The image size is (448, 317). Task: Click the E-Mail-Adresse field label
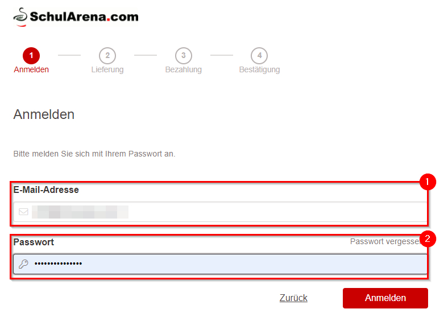(46, 190)
